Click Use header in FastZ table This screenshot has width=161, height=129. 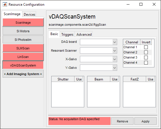click(x=150, y=79)
